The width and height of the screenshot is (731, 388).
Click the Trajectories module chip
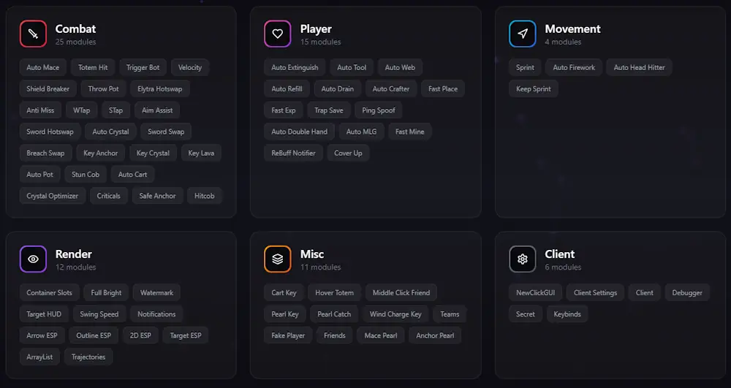[x=88, y=357]
